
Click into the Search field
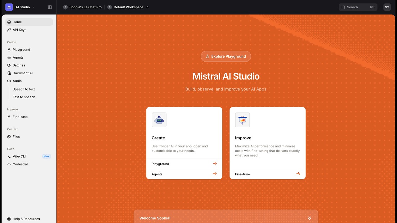tap(358, 7)
